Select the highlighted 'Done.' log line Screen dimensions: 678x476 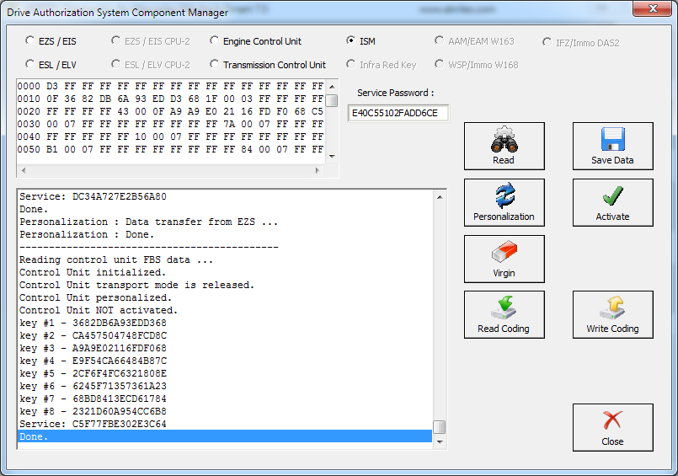pyautogui.click(x=225, y=436)
